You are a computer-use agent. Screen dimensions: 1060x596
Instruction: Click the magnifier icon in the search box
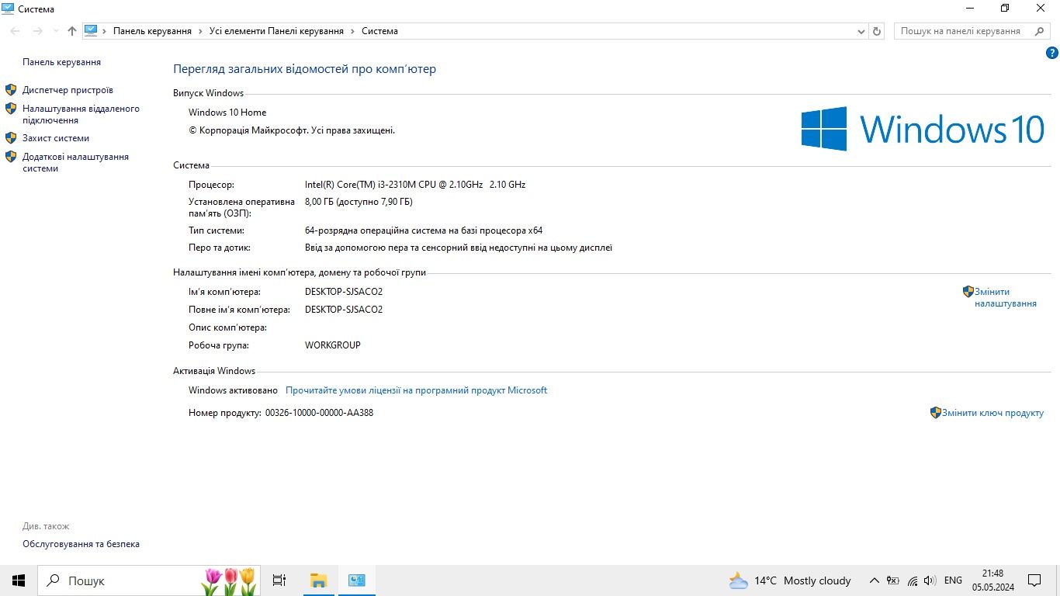click(x=1039, y=31)
